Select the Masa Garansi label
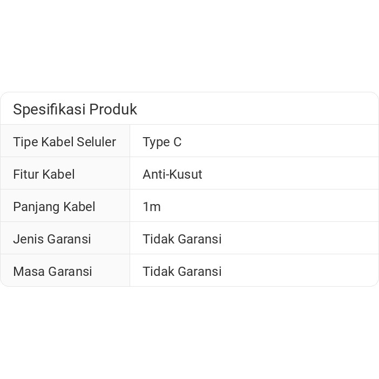Screen dimensions: 379x379 pyautogui.click(x=52, y=272)
